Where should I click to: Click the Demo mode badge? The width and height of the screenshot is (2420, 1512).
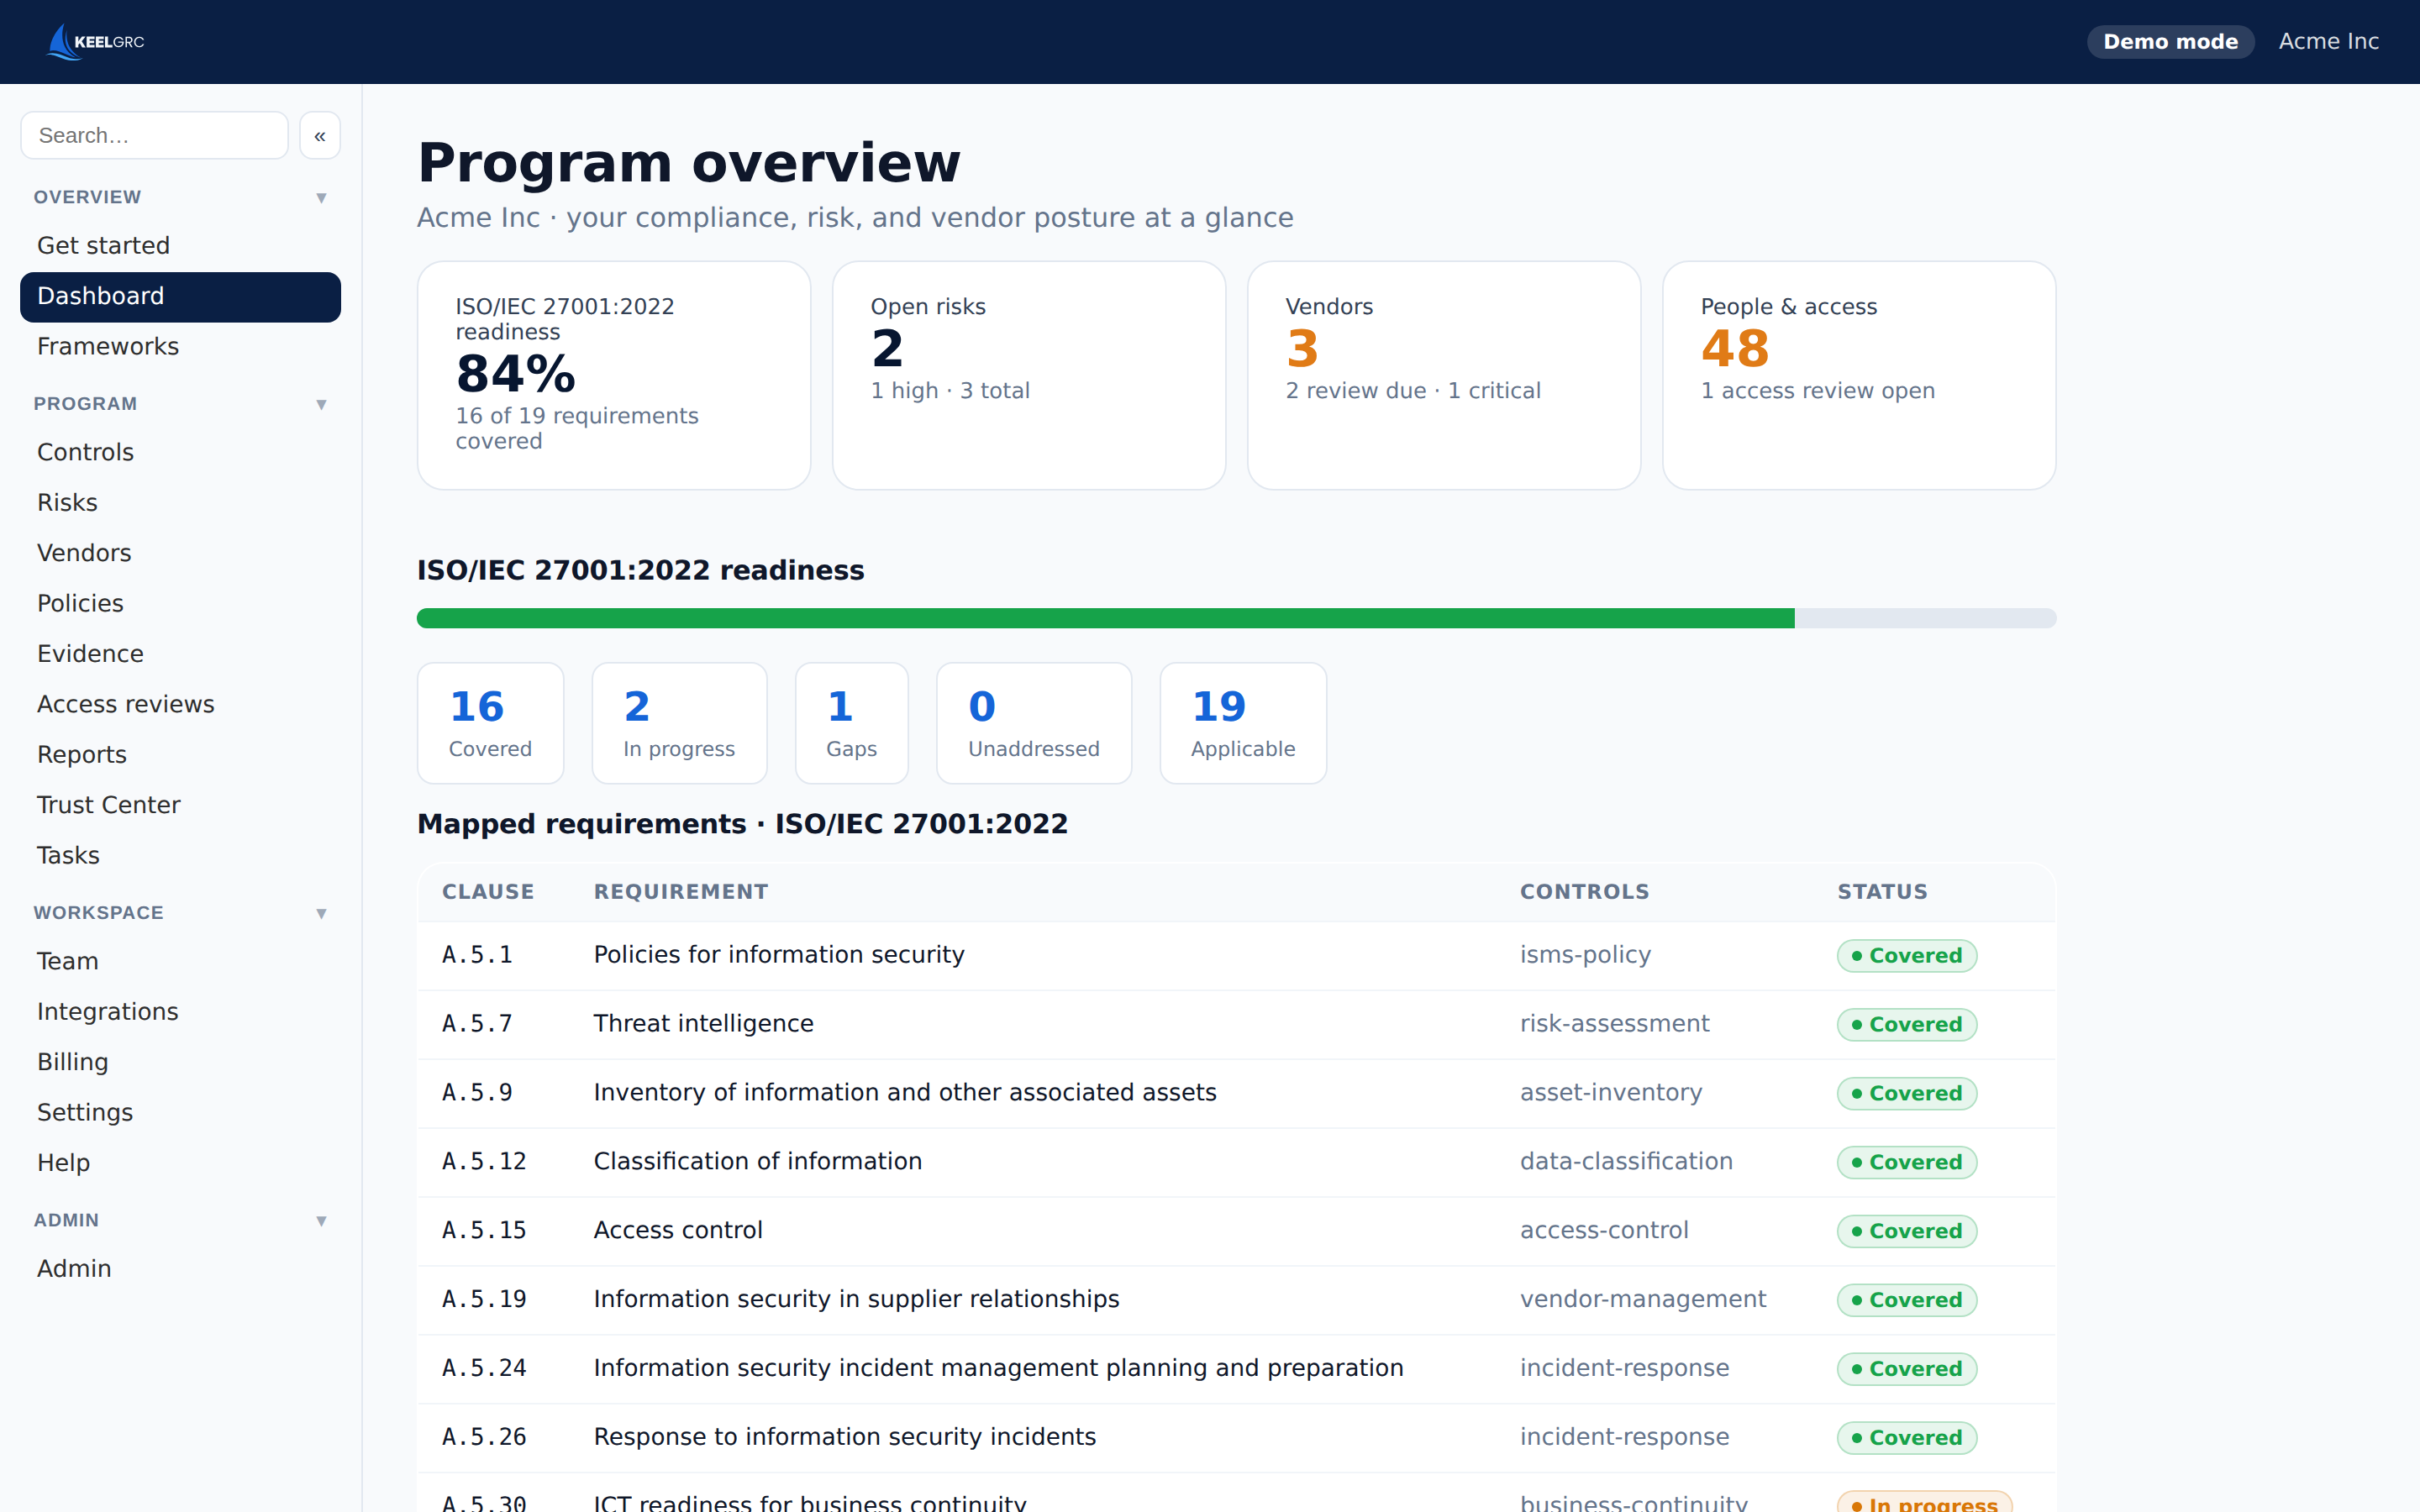point(2170,42)
